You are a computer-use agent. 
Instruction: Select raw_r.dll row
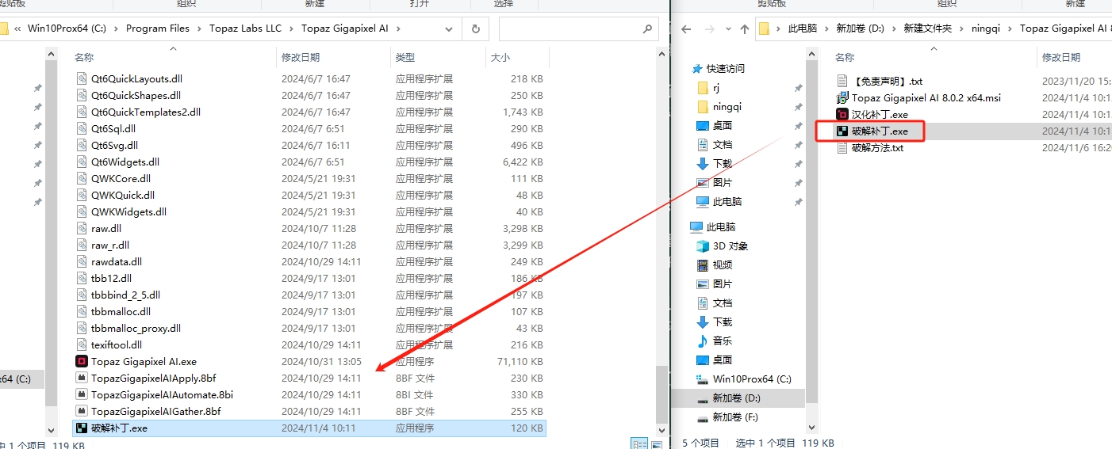pyautogui.click(x=309, y=245)
